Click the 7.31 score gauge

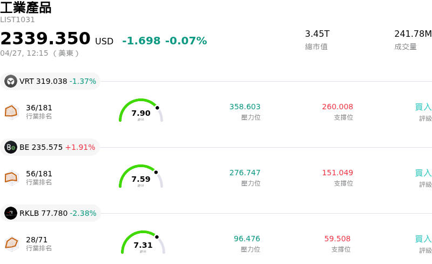pyautogui.click(x=143, y=243)
